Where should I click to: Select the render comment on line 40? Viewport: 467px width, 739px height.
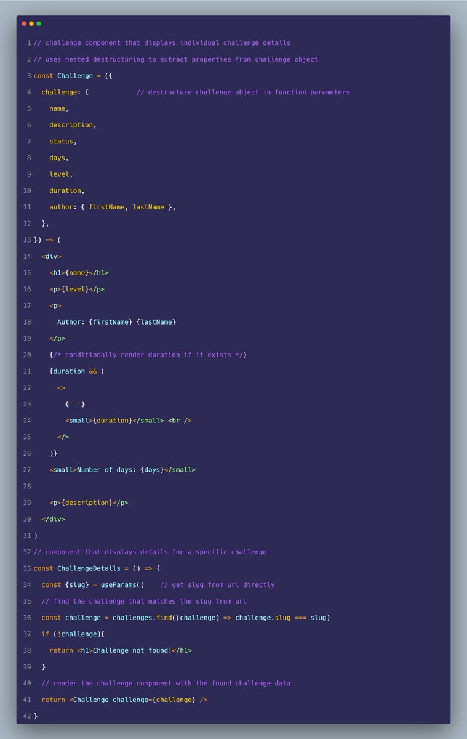pos(166,684)
